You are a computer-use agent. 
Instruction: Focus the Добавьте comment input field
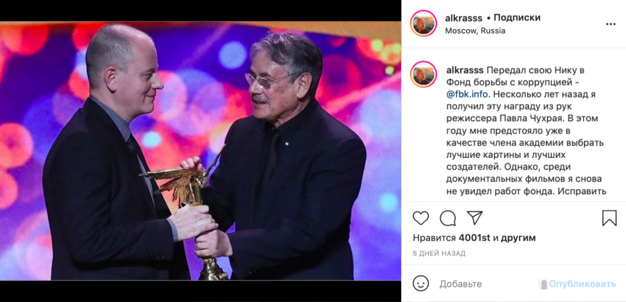pyautogui.click(x=487, y=284)
